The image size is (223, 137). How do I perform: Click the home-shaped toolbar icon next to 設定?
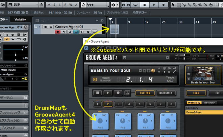pos(41,5)
